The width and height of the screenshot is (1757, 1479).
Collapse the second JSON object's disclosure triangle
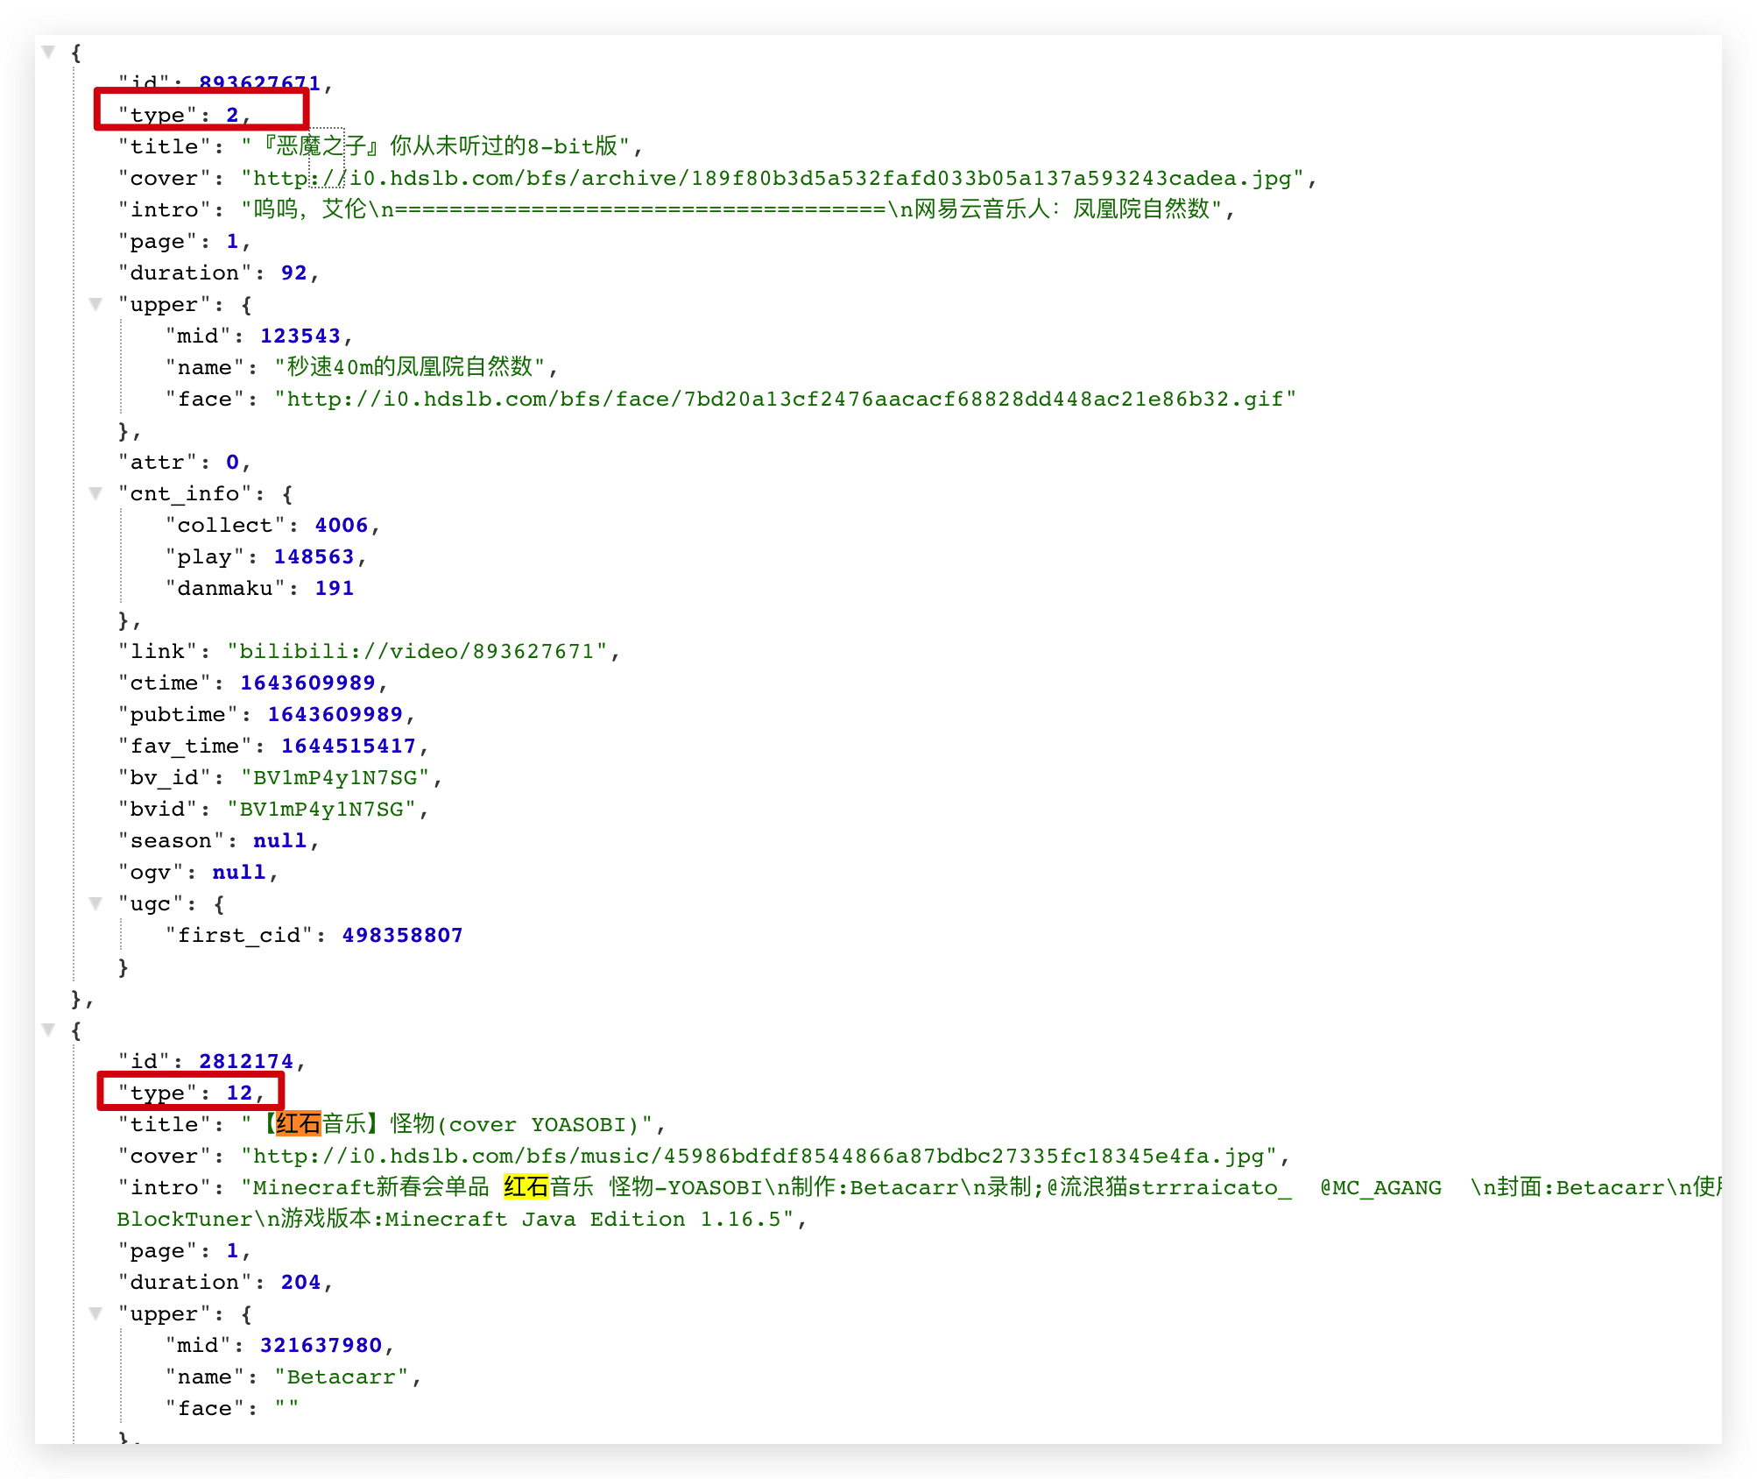click(49, 1030)
